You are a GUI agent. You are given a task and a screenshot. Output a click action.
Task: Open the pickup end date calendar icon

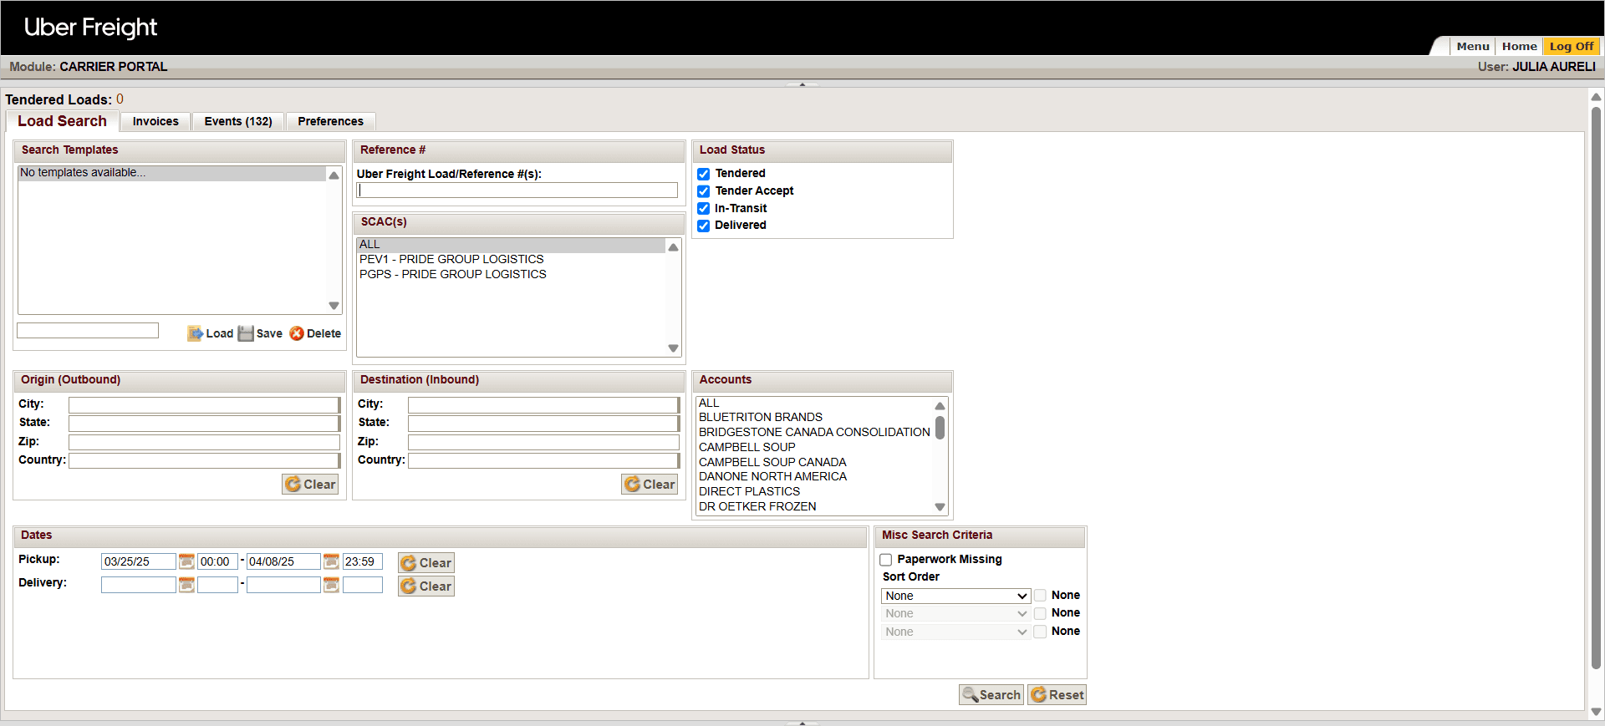click(331, 561)
